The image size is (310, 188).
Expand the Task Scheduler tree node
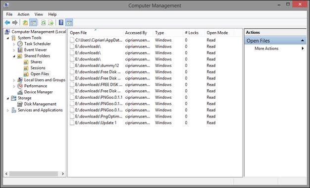pos(14,44)
